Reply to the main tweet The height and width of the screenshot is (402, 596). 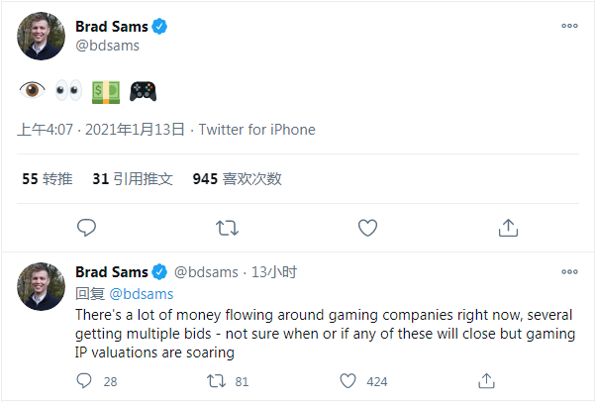click(x=86, y=228)
